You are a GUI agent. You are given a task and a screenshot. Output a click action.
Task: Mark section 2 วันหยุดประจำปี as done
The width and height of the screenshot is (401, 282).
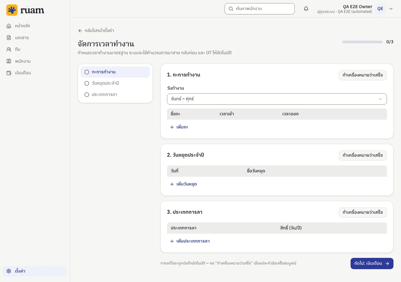pos(363,155)
